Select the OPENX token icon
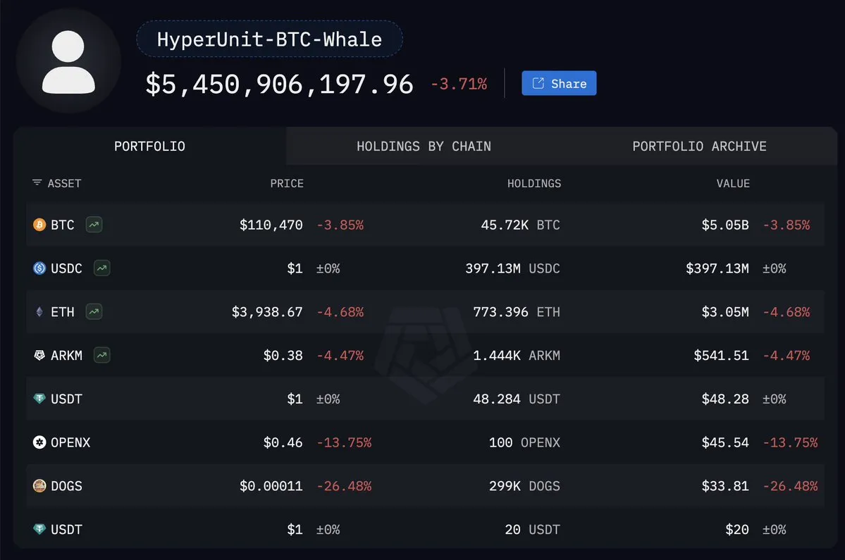The height and width of the screenshot is (560, 845). pyautogui.click(x=39, y=442)
